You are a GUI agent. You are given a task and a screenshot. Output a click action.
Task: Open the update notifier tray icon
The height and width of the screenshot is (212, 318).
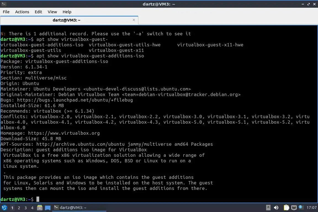[x=301, y=207]
